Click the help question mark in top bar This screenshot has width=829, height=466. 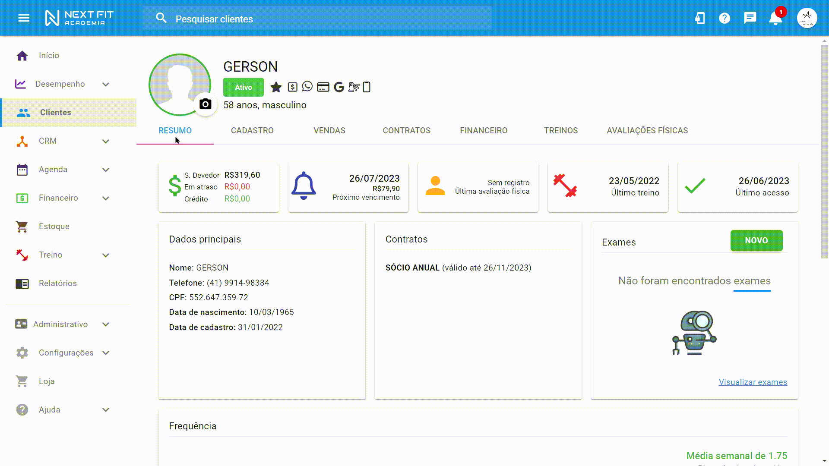coord(725,18)
